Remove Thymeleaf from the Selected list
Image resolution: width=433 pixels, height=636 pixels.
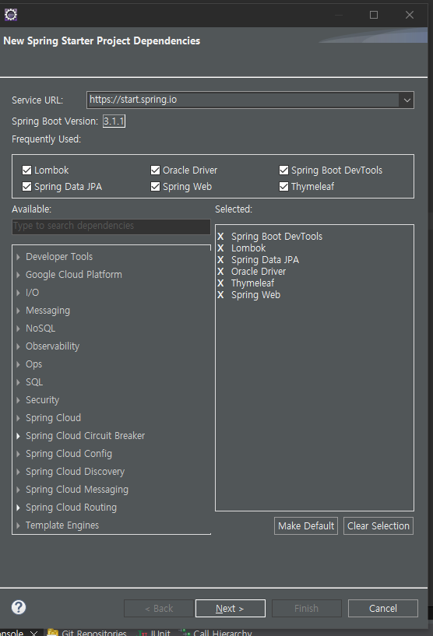220,283
